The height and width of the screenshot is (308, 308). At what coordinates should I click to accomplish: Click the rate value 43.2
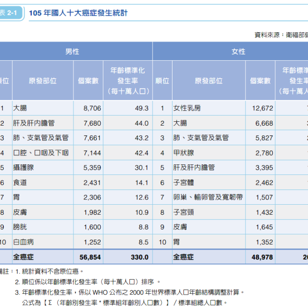tap(142, 138)
